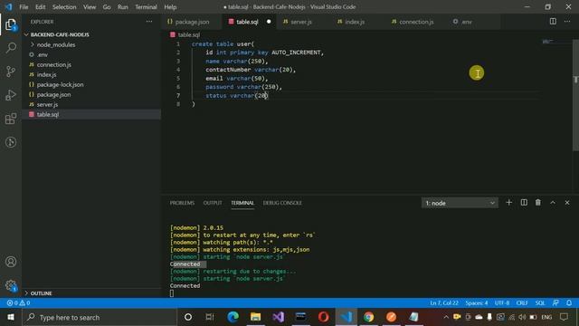Open the Search view in activity bar
The image size is (579, 326).
11,48
